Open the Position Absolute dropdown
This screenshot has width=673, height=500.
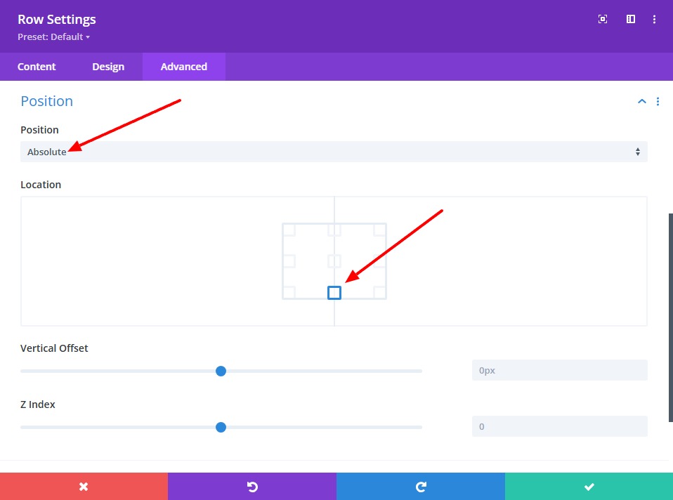click(x=334, y=152)
